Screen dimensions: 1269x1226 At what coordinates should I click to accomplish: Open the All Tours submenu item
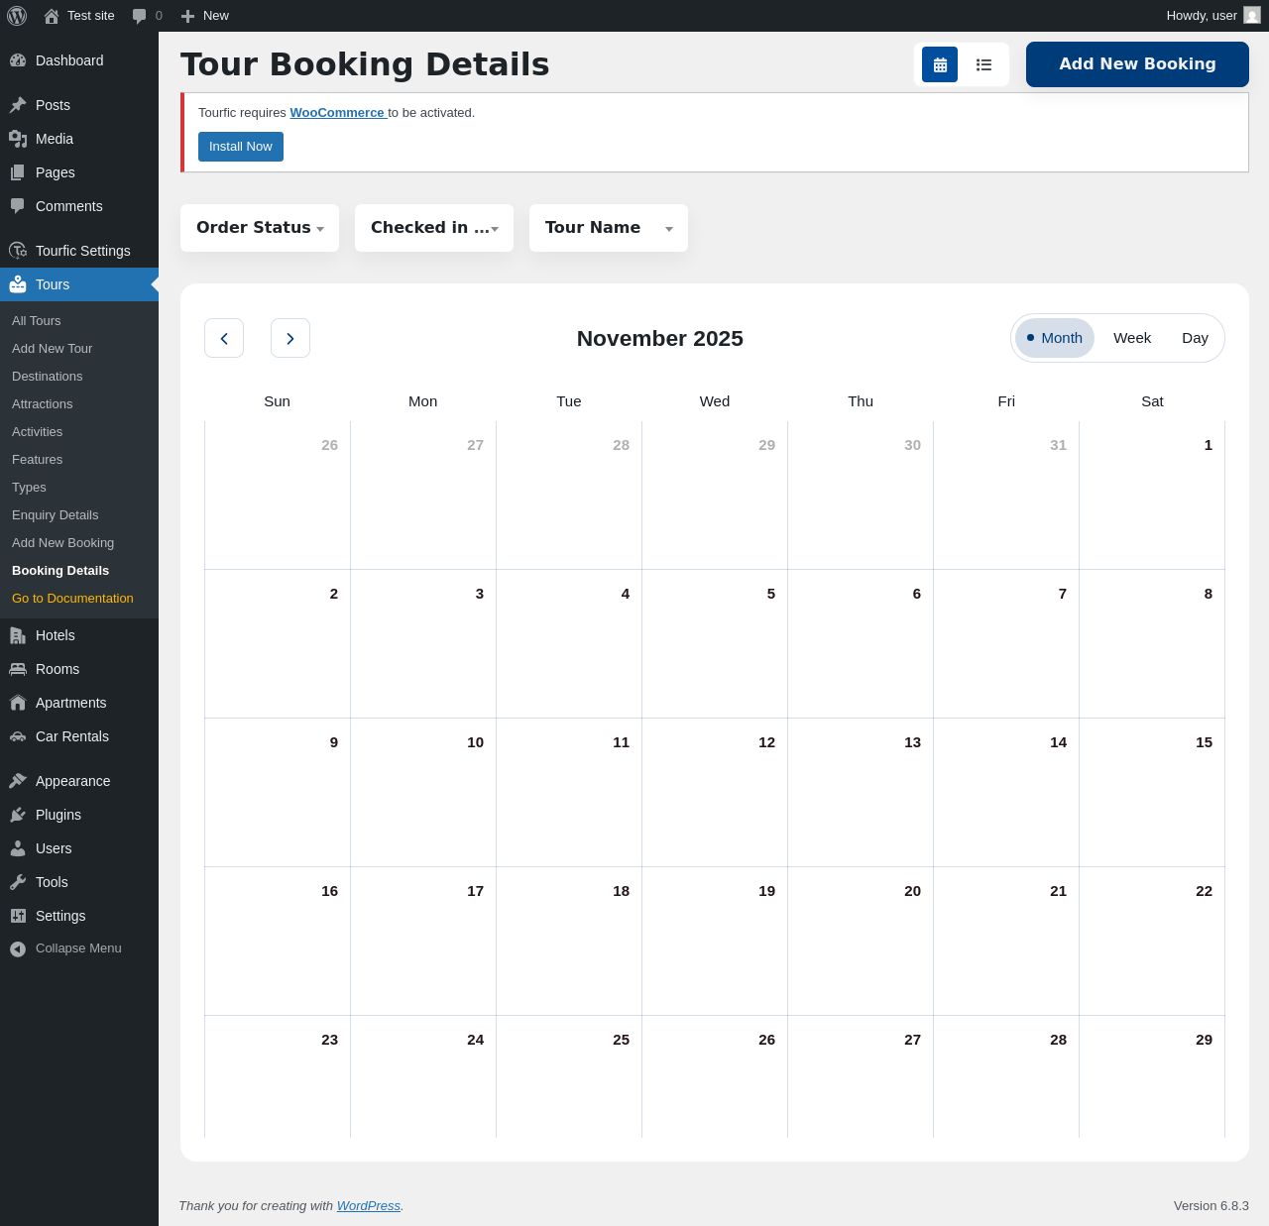coord(37,321)
